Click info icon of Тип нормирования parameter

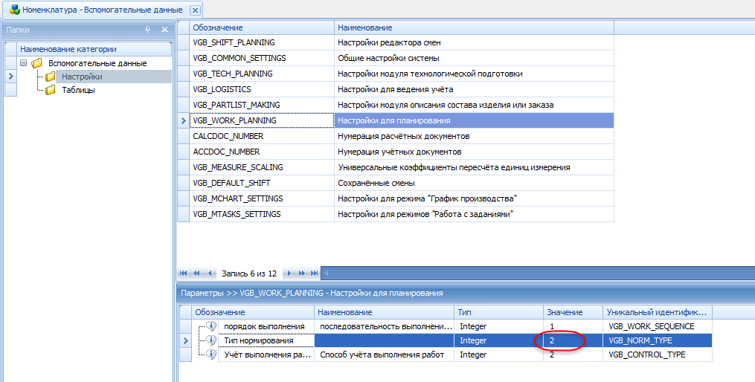click(211, 340)
